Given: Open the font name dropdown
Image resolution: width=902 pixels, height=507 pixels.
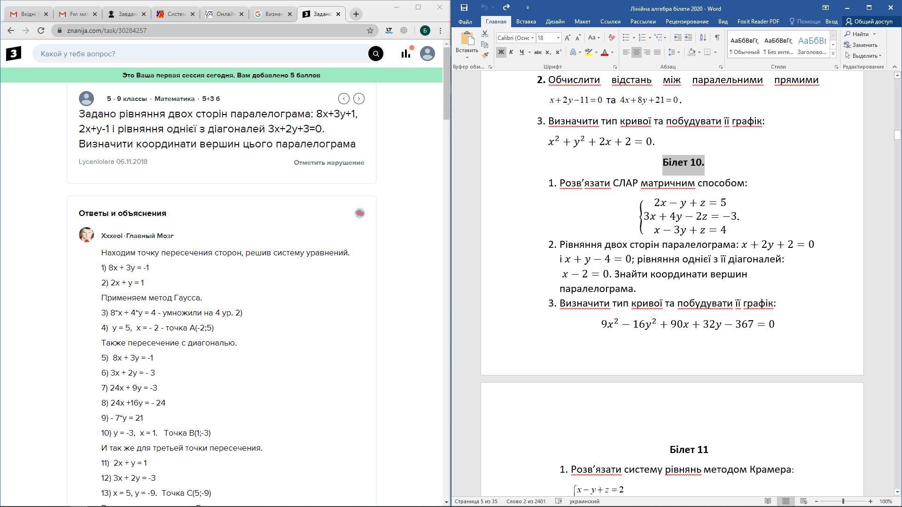Looking at the screenshot, I should click(532, 38).
